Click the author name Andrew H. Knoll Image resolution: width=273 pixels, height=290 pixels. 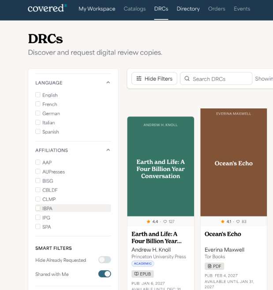[151, 250]
